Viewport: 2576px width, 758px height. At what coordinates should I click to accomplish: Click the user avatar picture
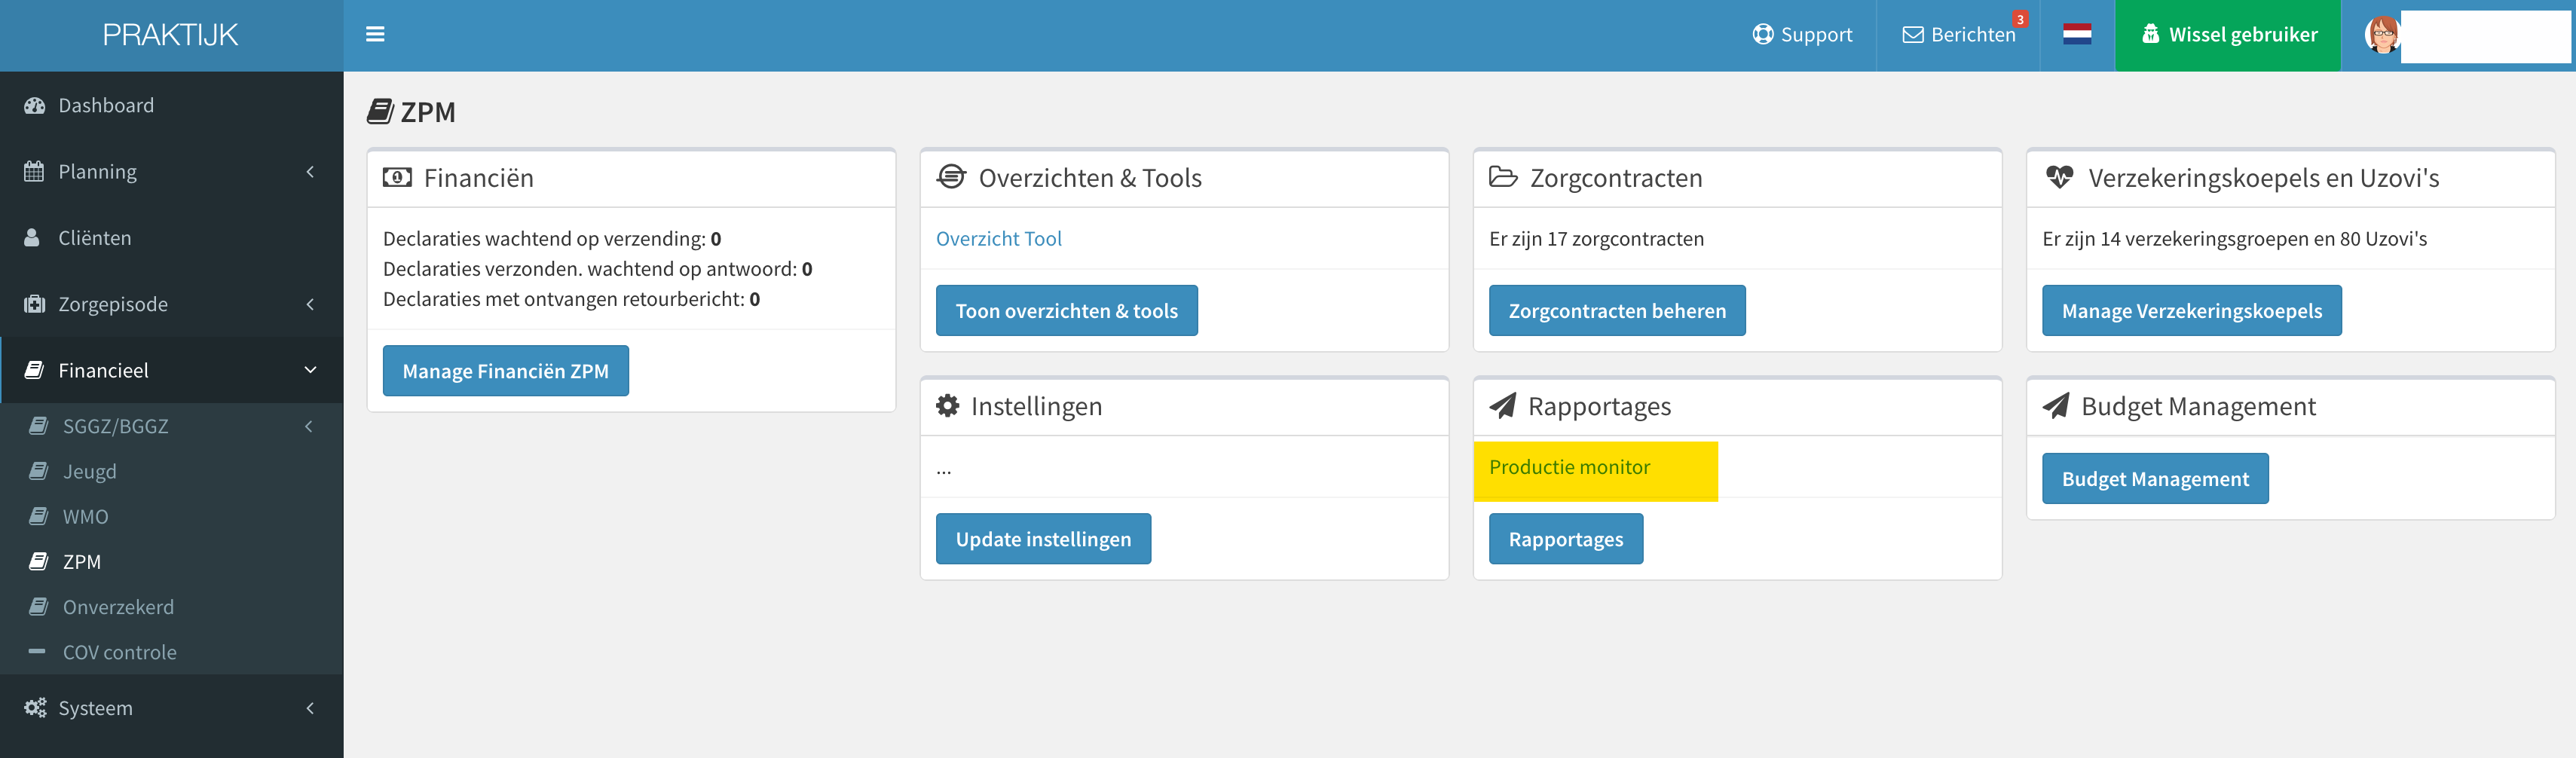pos(2382,35)
